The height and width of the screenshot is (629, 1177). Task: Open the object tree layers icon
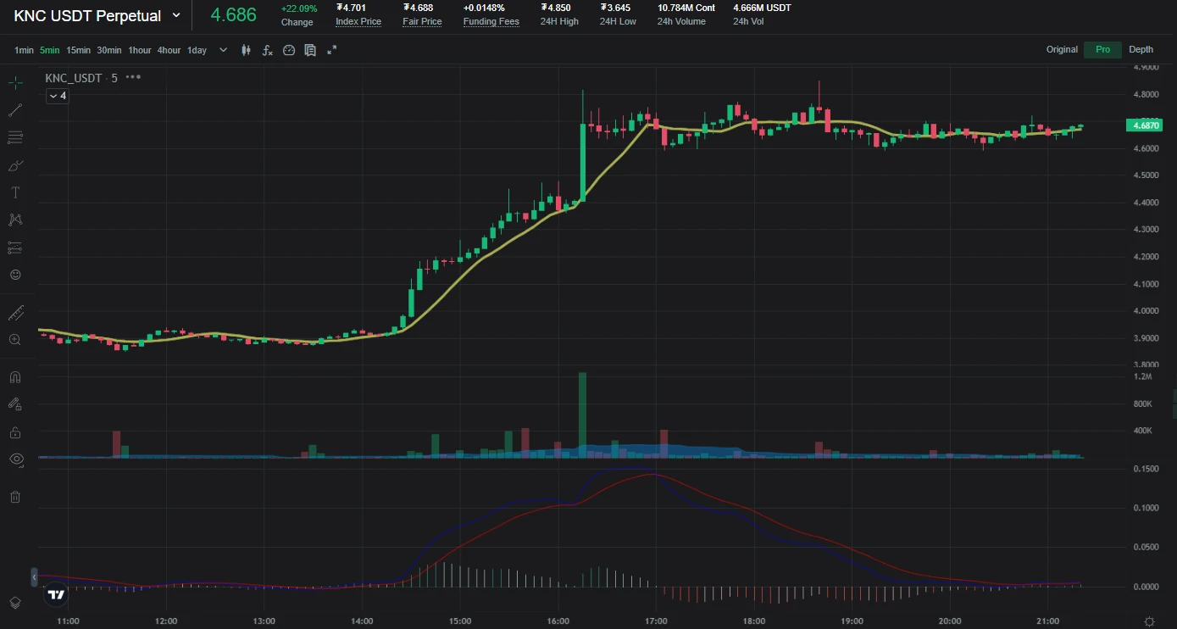coord(15,602)
